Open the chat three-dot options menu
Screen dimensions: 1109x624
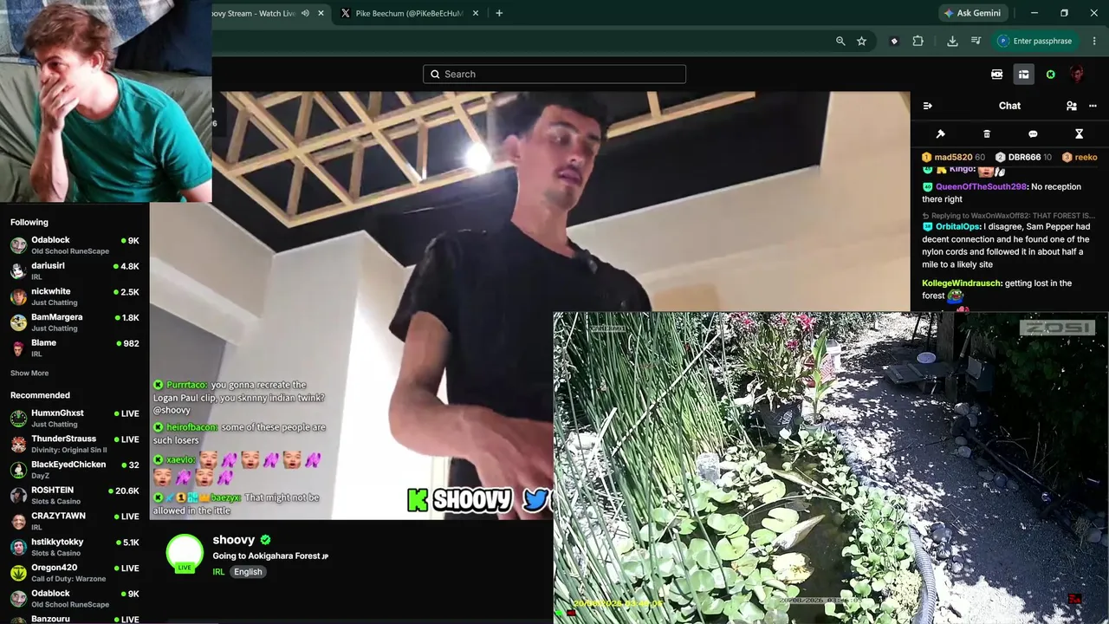(1093, 106)
